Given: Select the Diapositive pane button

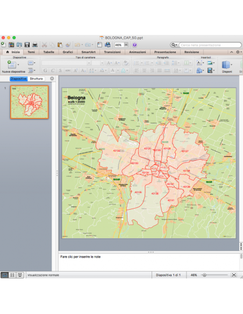Looking at the screenshot, I should (19, 78).
